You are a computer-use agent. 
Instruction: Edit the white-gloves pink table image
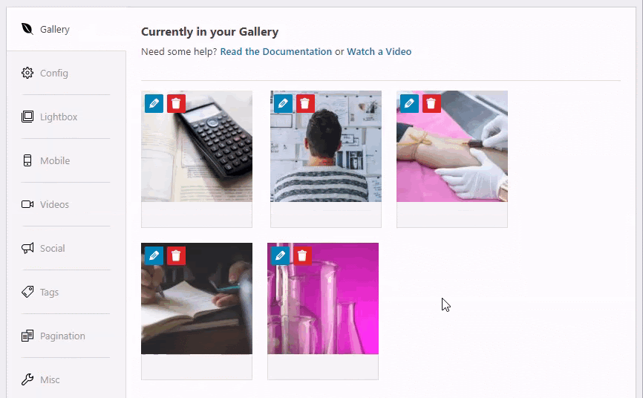pyautogui.click(x=410, y=103)
